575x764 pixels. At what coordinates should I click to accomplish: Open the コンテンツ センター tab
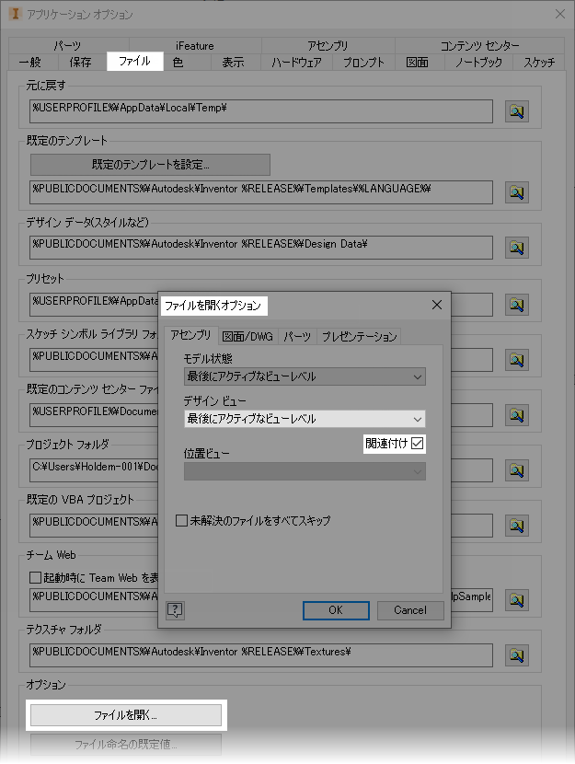(x=479, y=46)
